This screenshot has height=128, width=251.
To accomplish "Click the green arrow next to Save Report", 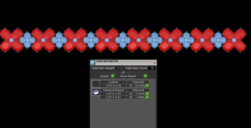I will (x=145, y=76).
